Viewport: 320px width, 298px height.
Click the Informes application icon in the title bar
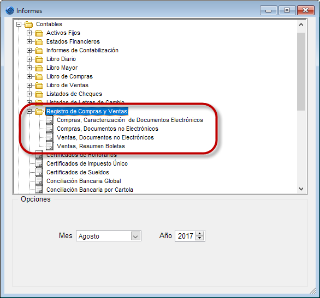point(10,10)
